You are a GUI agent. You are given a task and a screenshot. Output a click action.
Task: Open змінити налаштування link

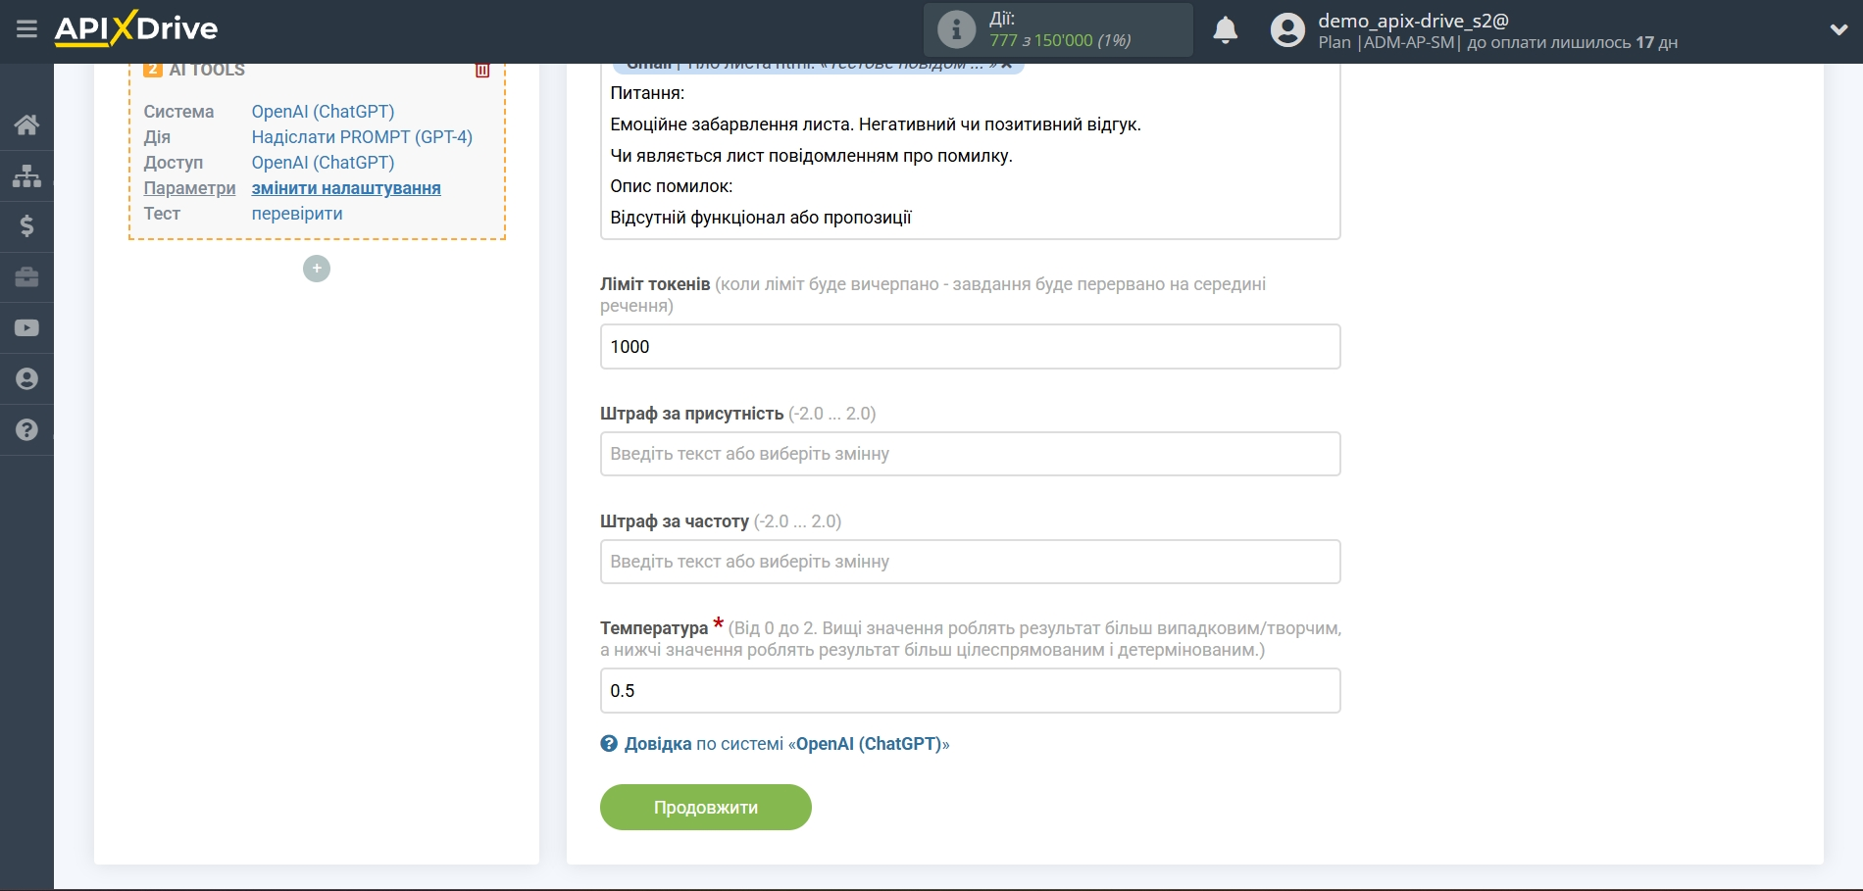tap(346, 188)
